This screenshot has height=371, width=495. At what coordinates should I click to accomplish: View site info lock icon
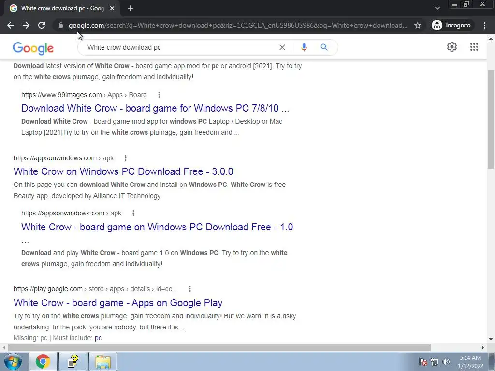point(61,25)
